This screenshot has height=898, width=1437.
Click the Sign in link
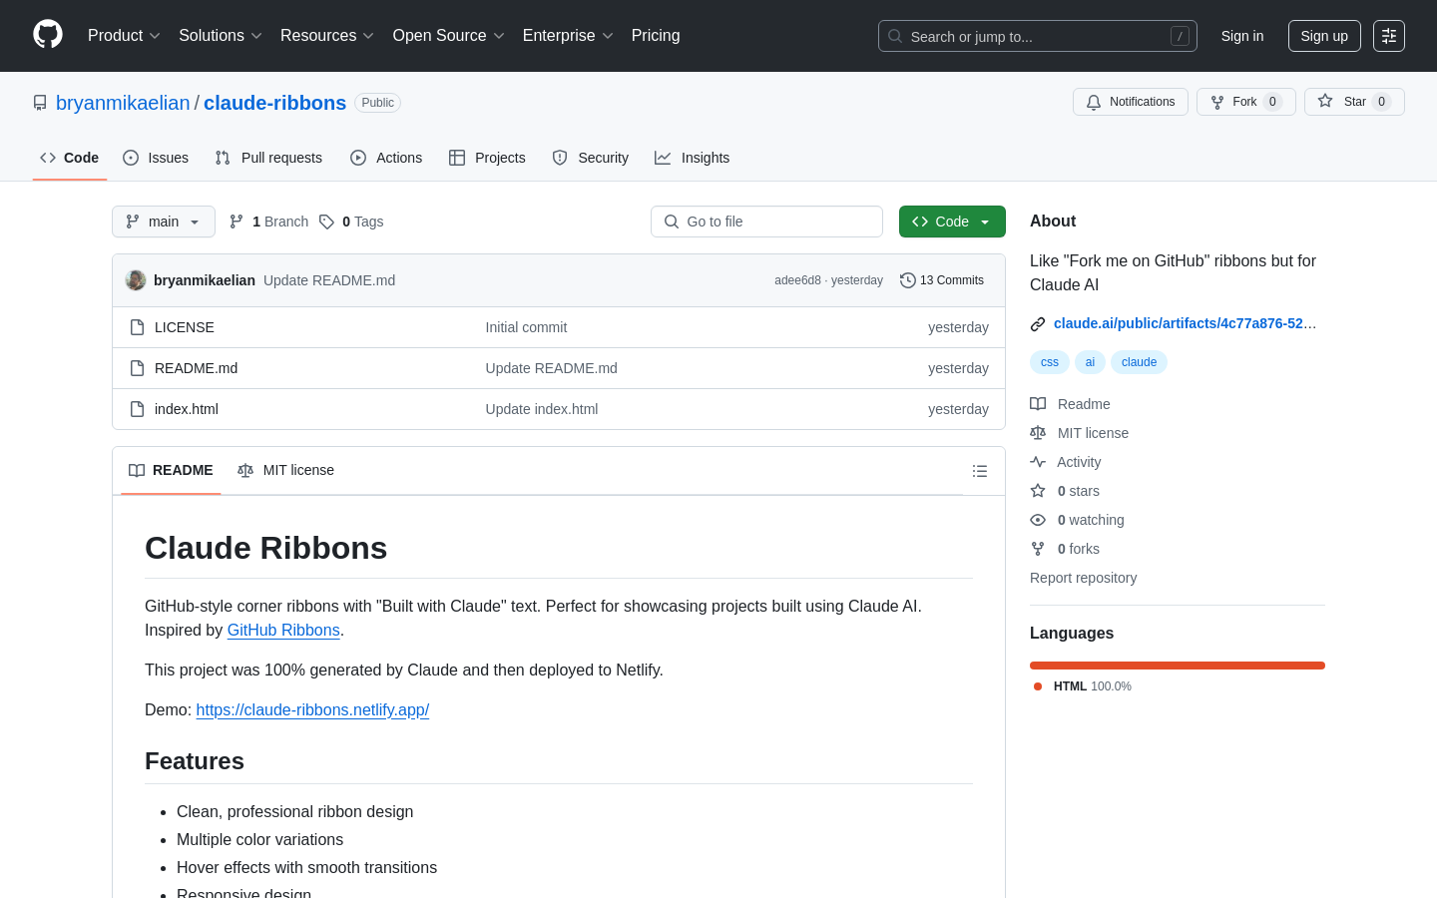[x=1242, y=36]
